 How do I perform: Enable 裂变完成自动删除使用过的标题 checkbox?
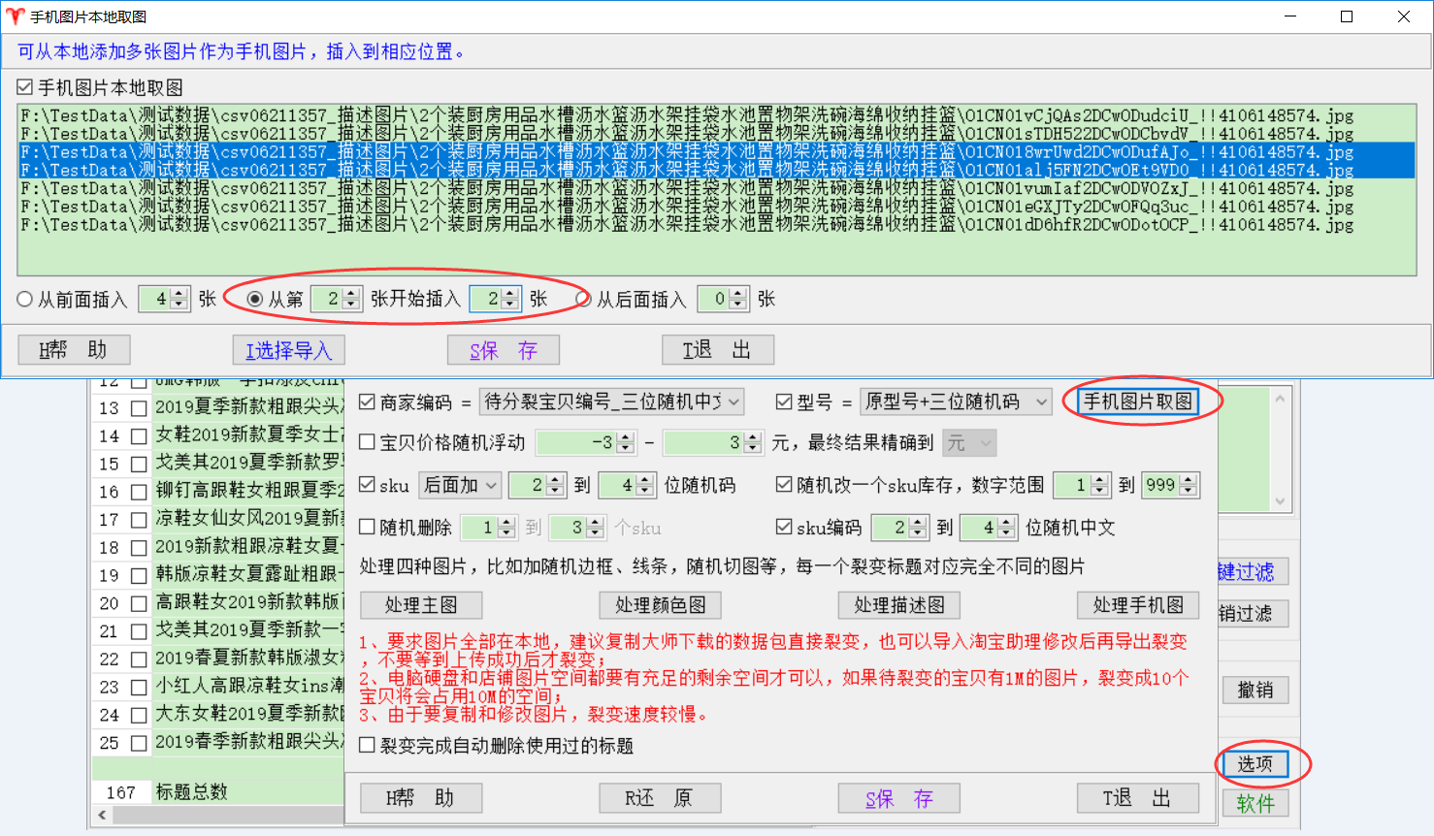tap(368, 746)
